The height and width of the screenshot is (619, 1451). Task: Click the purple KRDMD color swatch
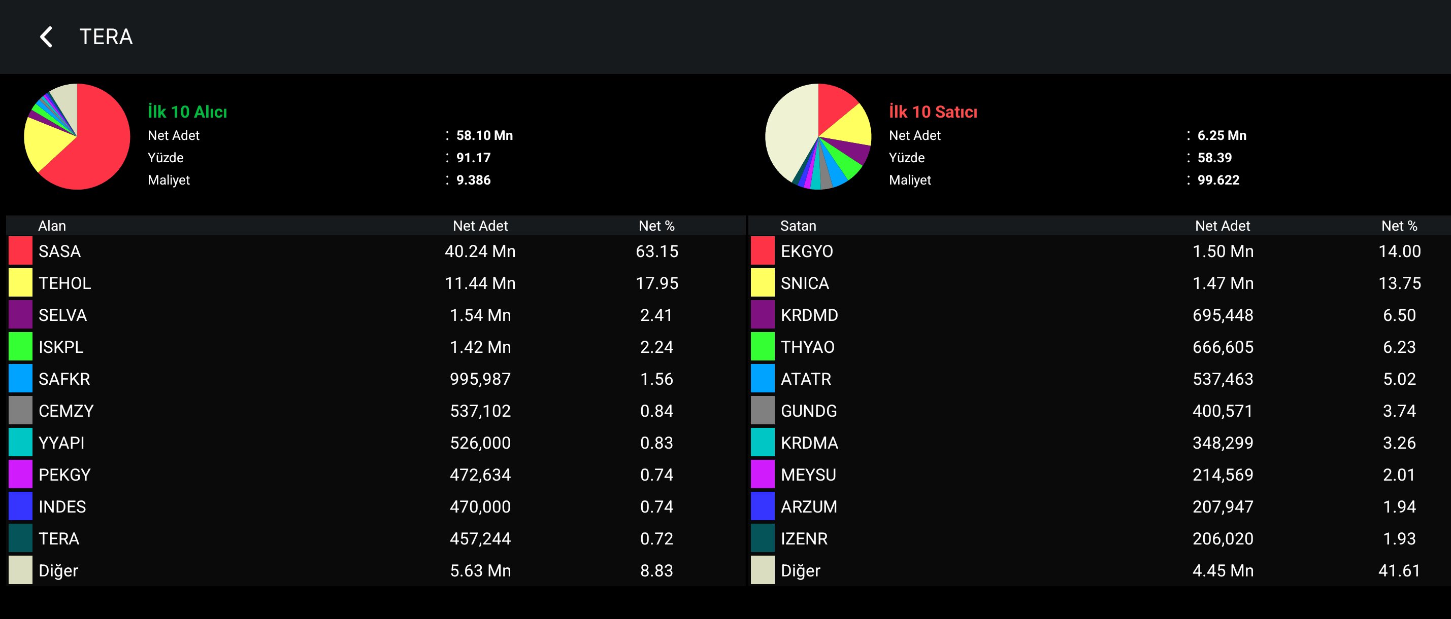[763, 315]
